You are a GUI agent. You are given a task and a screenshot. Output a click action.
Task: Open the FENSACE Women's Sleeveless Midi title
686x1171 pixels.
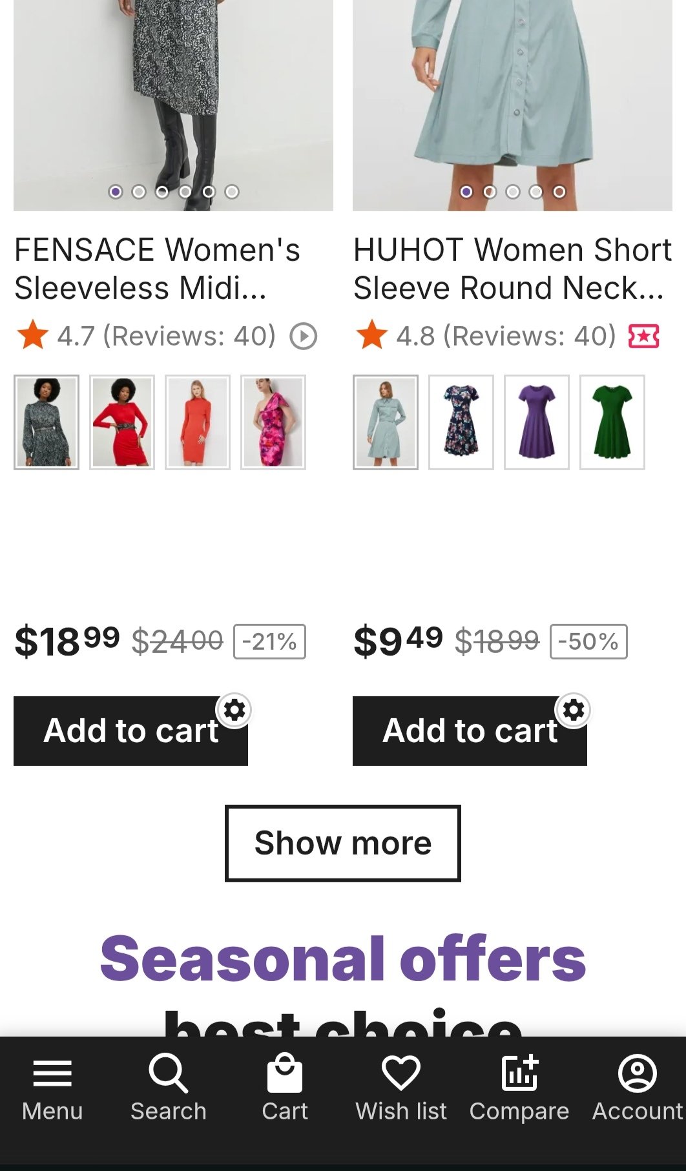[x=157, y=269]
